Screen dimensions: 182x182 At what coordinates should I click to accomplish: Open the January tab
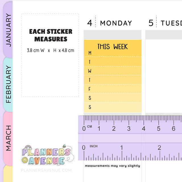tap(8, 30)
